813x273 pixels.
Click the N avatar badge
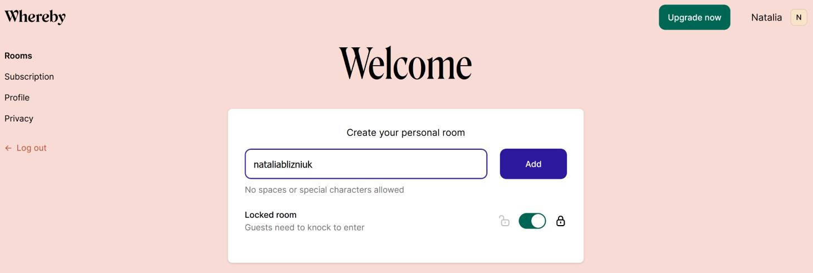click(x=799, y=17)
